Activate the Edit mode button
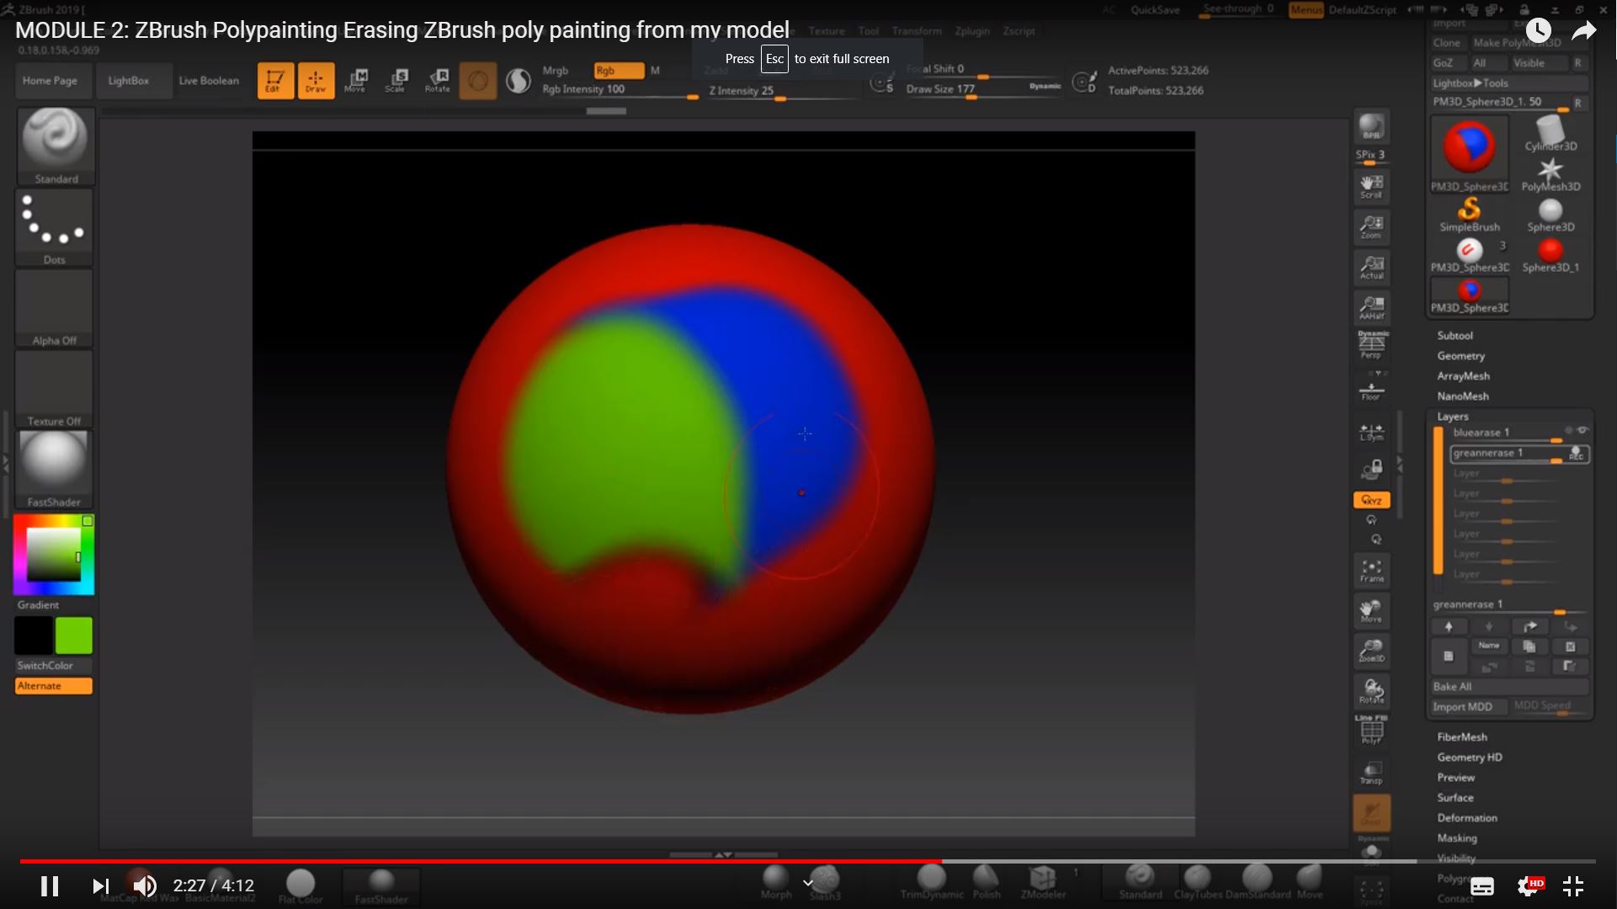 [275, 81]
